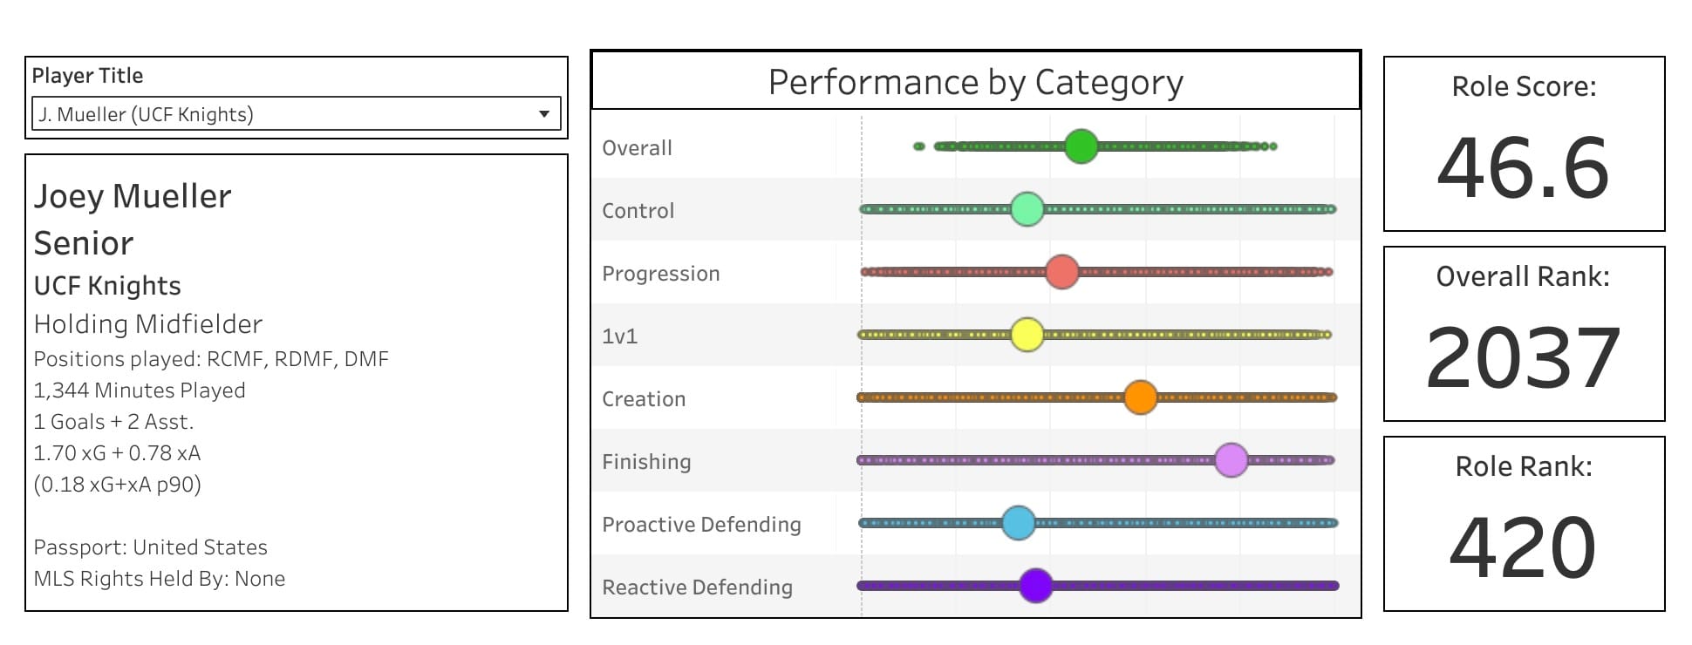Click the blue Proactive Defending marker
Viewport: 1692px width, 645px height.
[1018, 523]
